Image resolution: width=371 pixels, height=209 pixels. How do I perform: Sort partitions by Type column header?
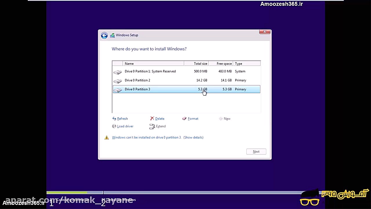coord(247,64)
